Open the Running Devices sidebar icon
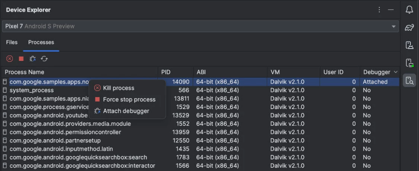 tap(409, 63)
